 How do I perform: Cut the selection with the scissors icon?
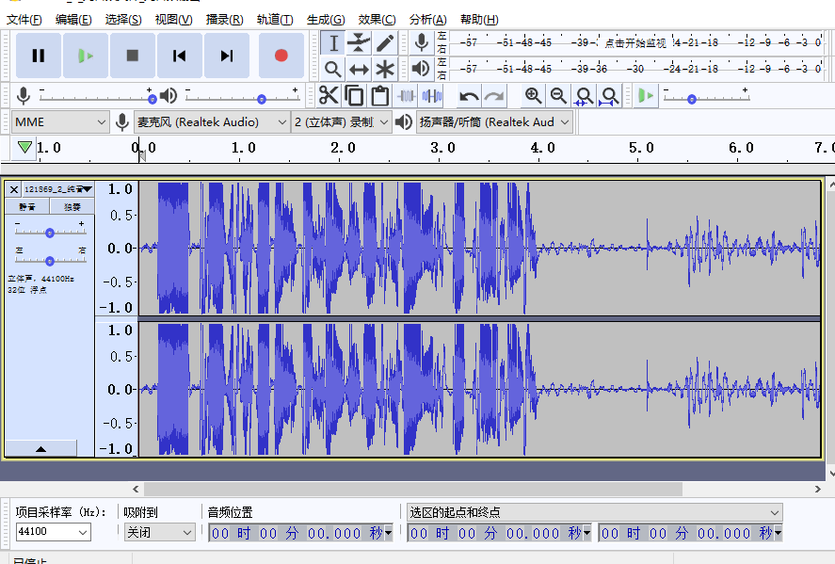[329, 96]
